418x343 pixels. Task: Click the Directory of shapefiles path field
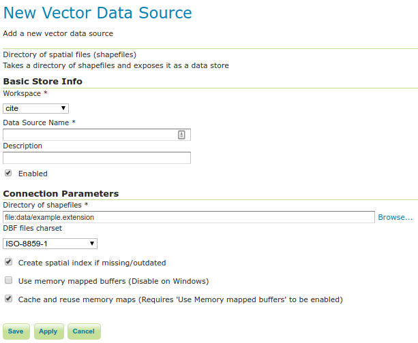click(189, 217)
